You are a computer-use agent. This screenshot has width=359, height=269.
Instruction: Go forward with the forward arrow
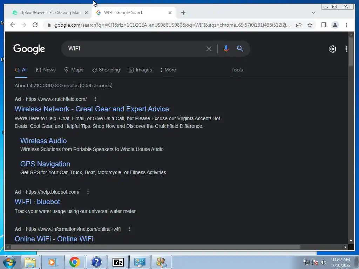pos(24,25)
